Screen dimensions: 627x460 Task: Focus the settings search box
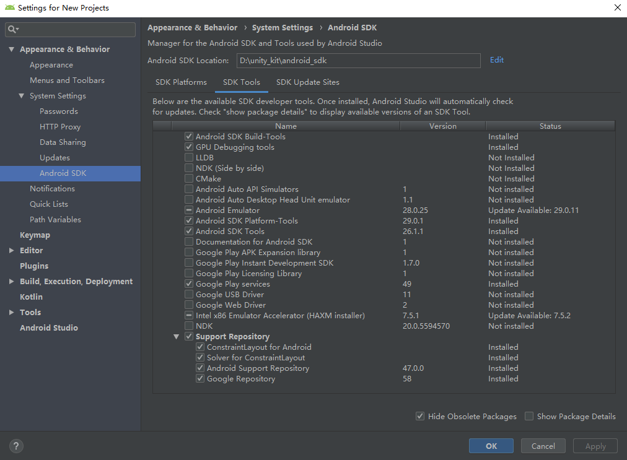pos(70,29)
